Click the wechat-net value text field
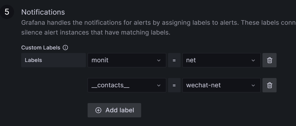The width and height of the screenshot is (296, 126). click(x=215, y=85)
